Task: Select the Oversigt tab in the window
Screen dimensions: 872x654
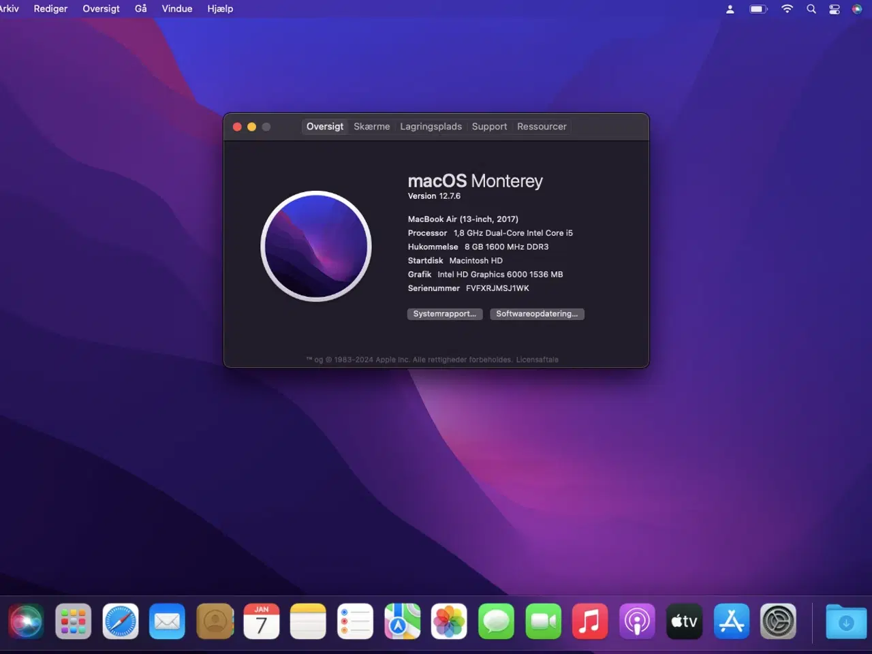Action: pos(325,127)
